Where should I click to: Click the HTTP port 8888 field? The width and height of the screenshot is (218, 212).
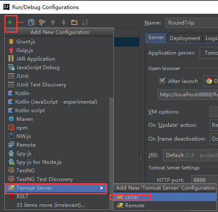[204, 180]
